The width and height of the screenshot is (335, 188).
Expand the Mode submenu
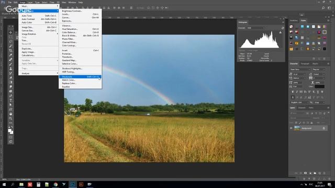click(x=38, y=6)
